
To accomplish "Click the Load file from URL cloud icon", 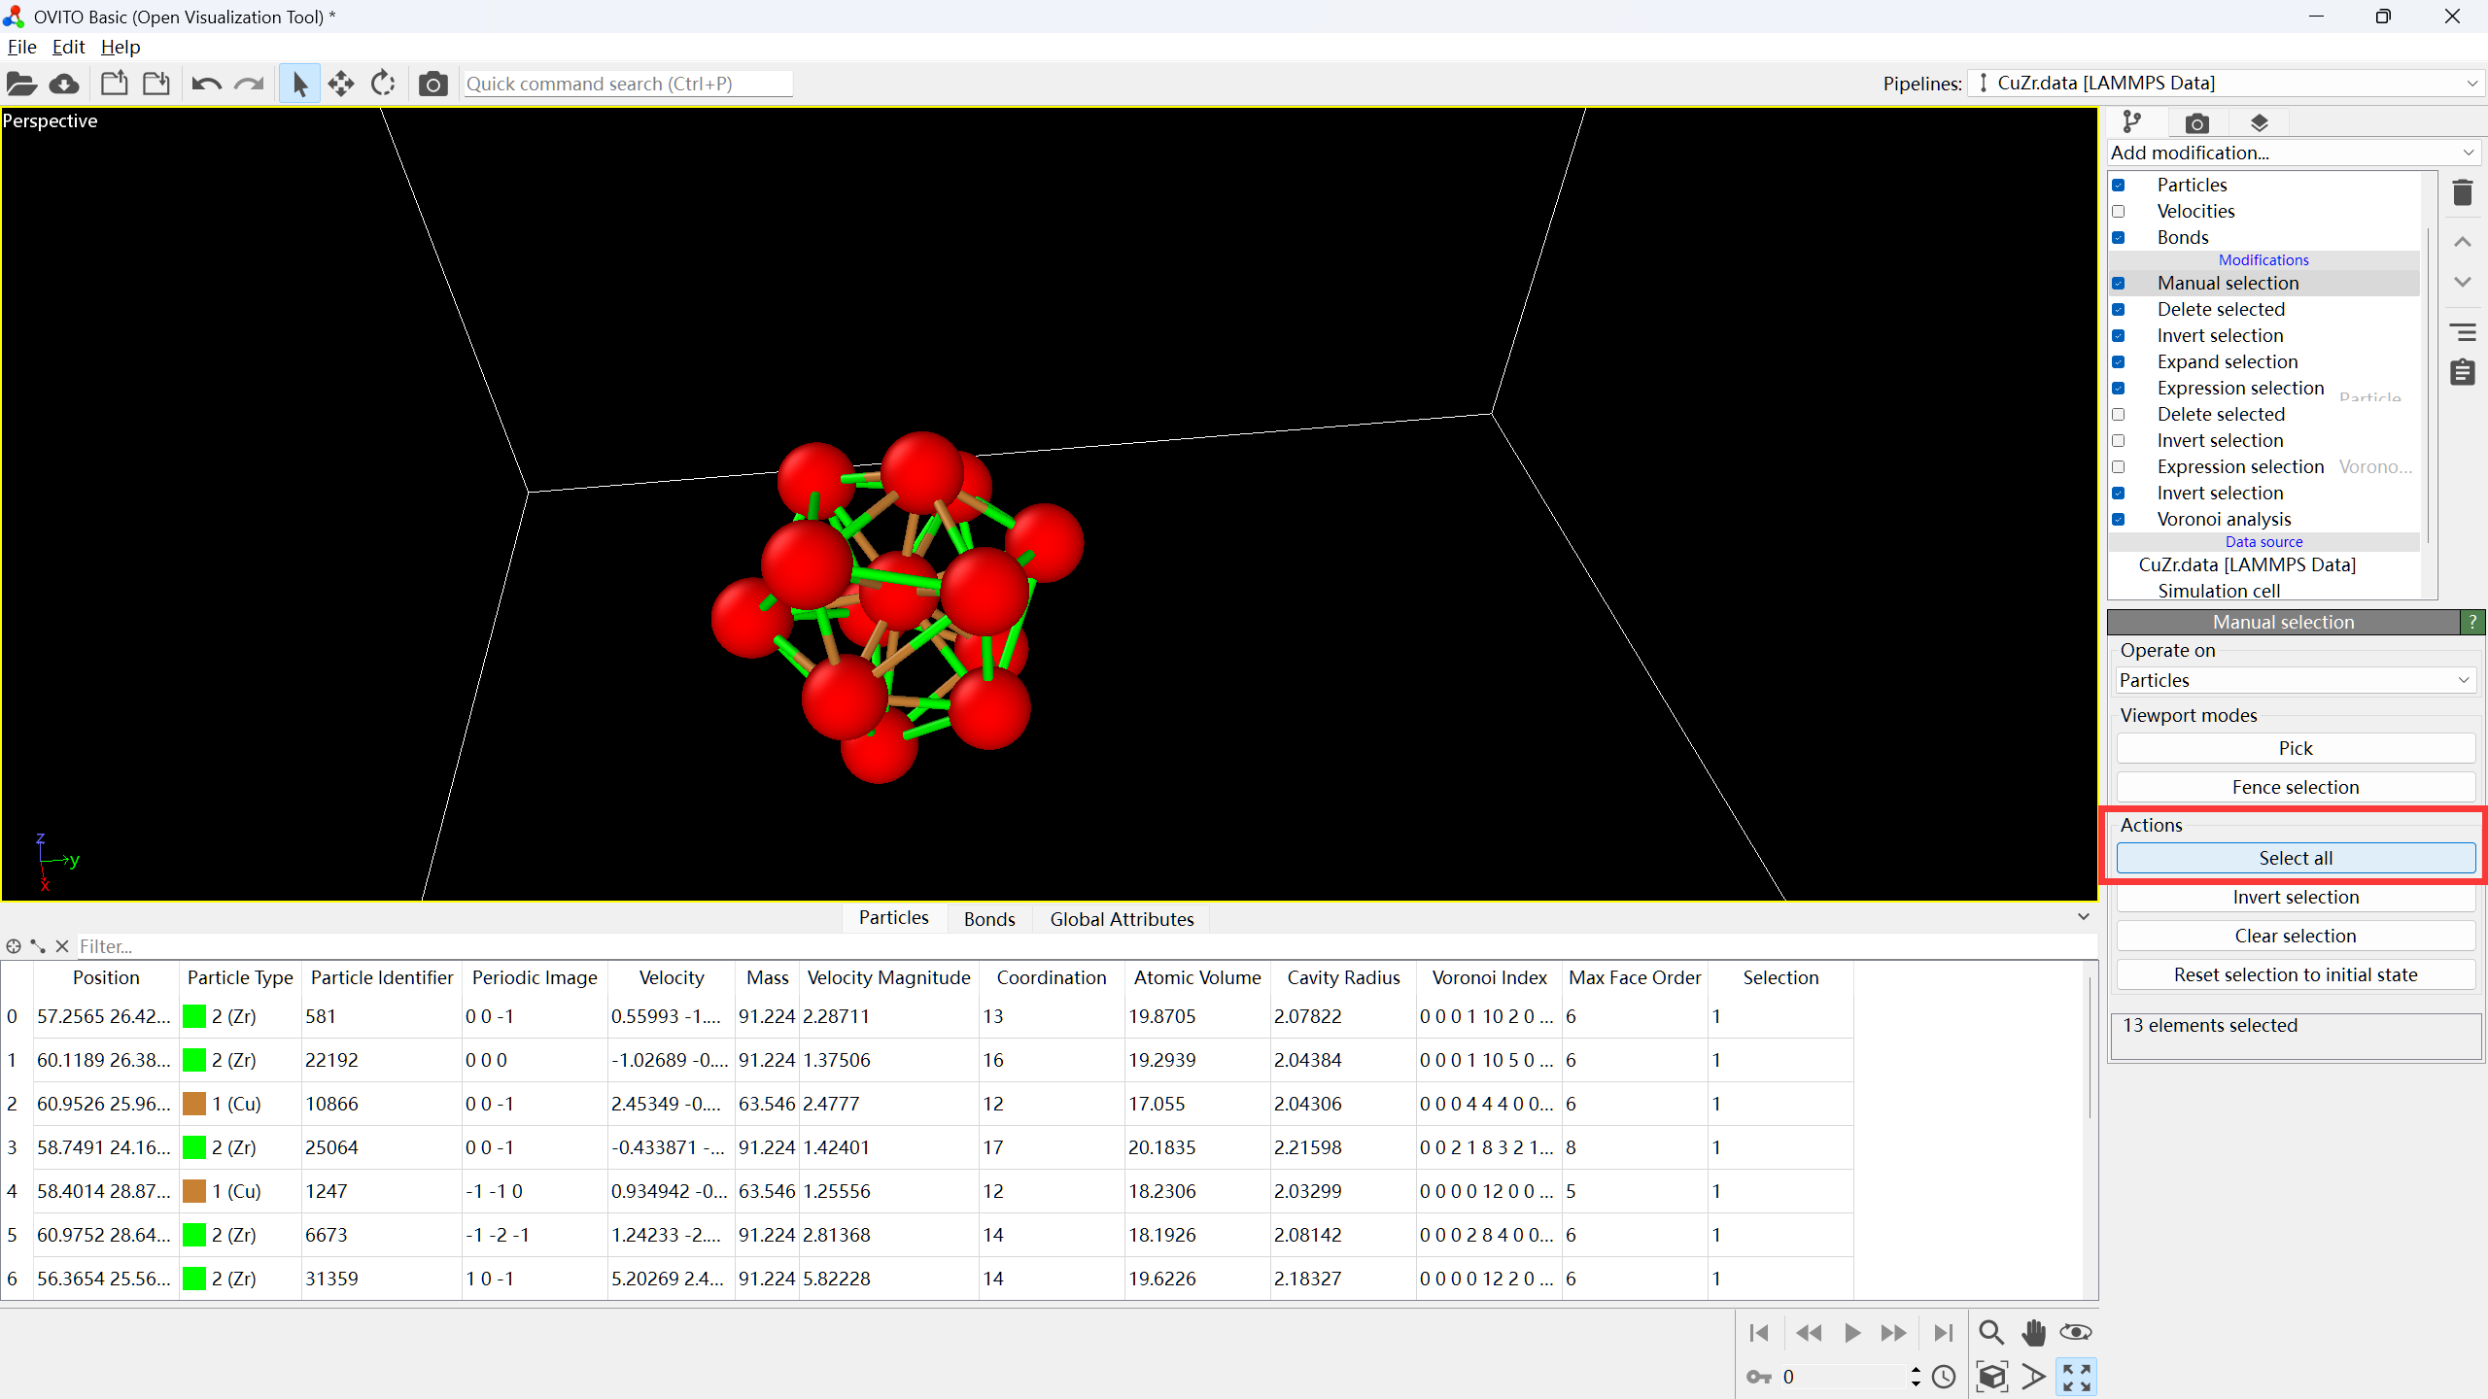I will [x=64, y=85].
